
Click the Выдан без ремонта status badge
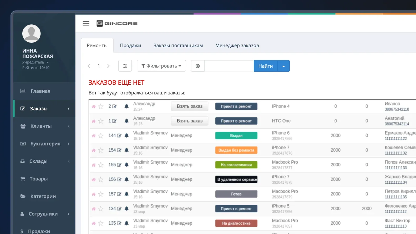point(236,150)
